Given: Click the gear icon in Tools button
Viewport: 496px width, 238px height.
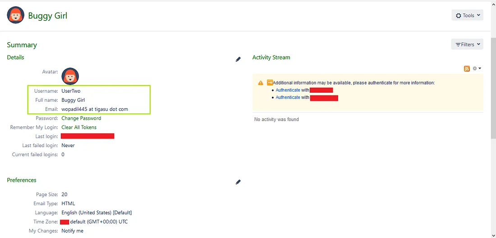Looking at the screenshot, I should tap(459, 16).
